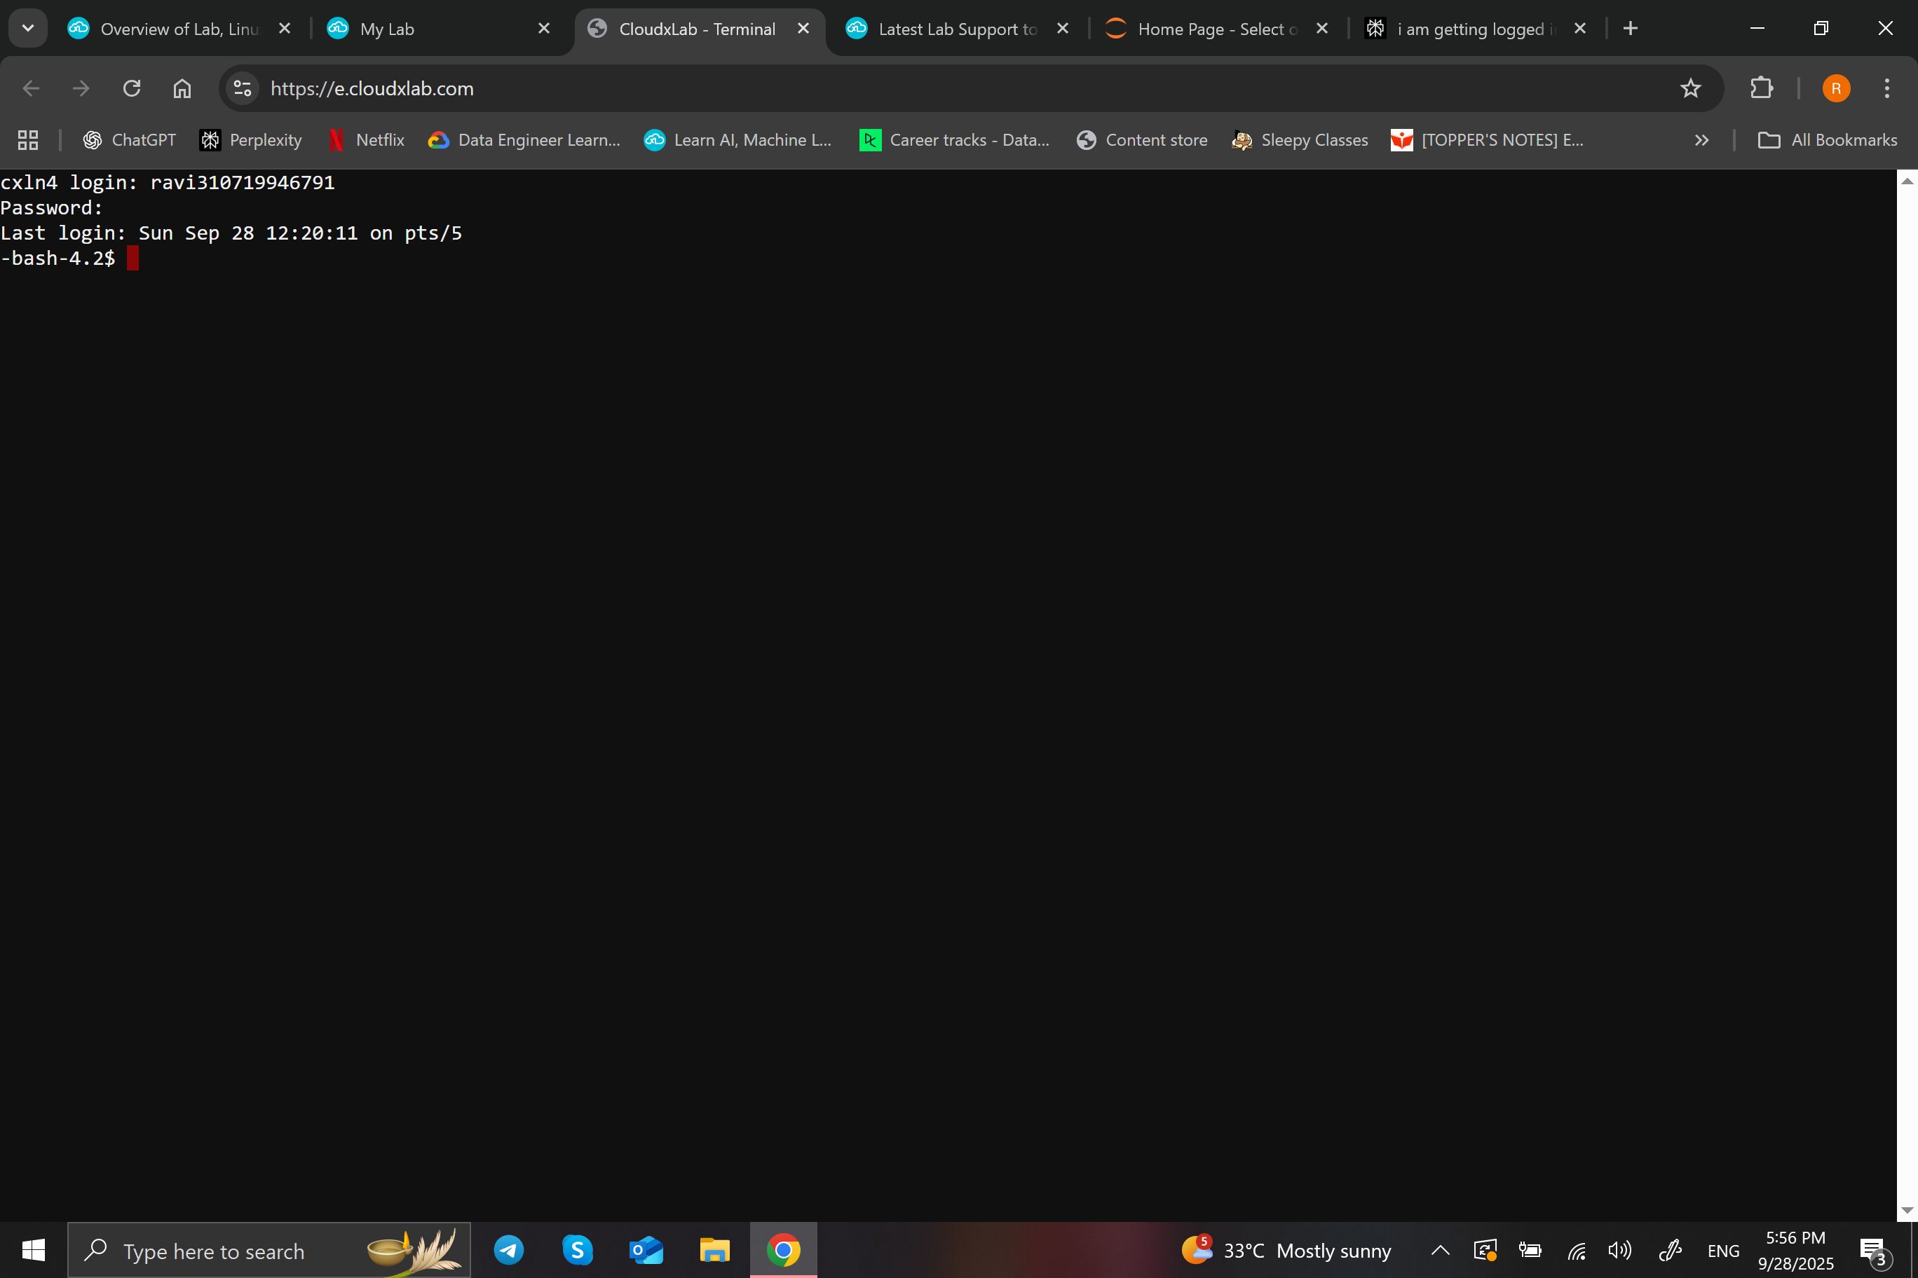This screenshot has height=1278, width=1918.
Task: Open the ChatGPT bookmark
Action: click(x=130, y=140)
